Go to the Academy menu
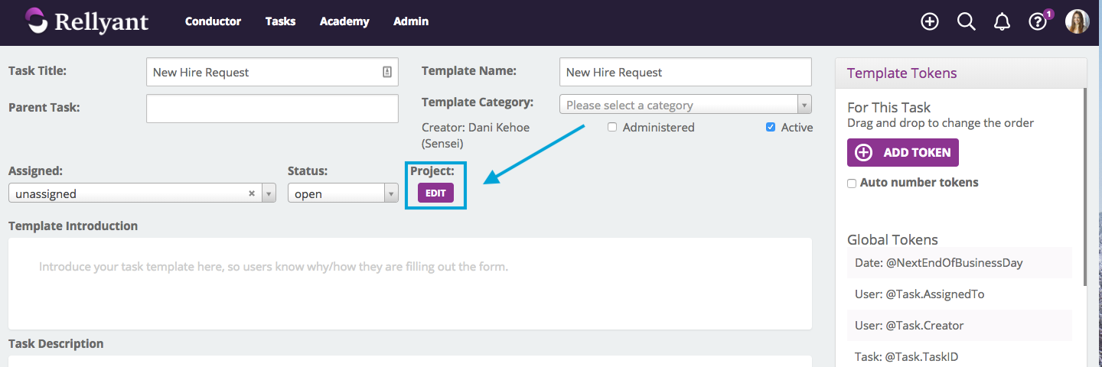This screenshot has width=1102, height=367. click(344, 21)
